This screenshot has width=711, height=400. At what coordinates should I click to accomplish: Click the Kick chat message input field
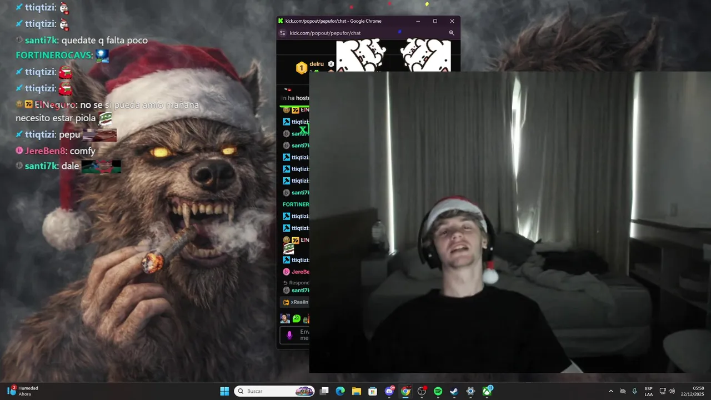pyautogui.click(x=294, y=335)
